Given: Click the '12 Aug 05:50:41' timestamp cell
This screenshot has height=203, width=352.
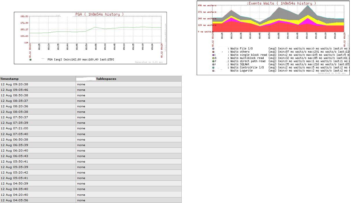Looking at the screenshot, I should [x=38, y=161].
